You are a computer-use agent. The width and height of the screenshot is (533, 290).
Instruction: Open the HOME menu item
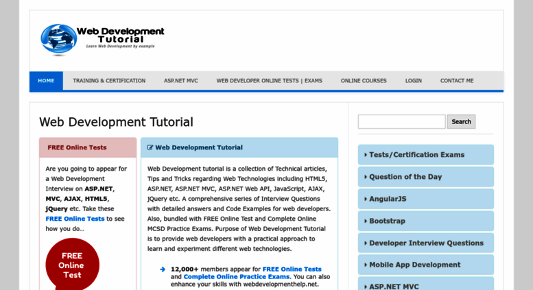pos(46,81)
